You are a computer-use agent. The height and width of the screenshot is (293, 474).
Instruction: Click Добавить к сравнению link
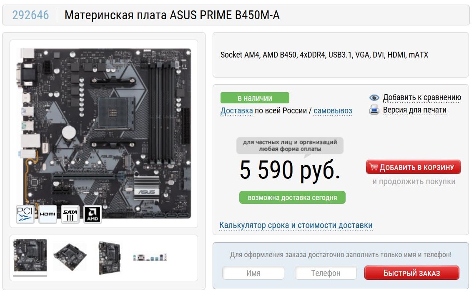pyautogui.click(x=422, y=98)
